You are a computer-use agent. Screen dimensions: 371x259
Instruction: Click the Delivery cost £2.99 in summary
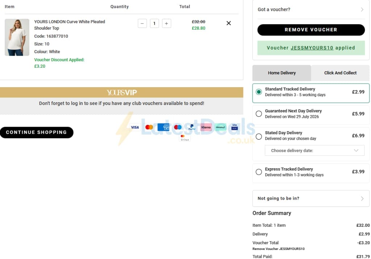tap(364, 234)
